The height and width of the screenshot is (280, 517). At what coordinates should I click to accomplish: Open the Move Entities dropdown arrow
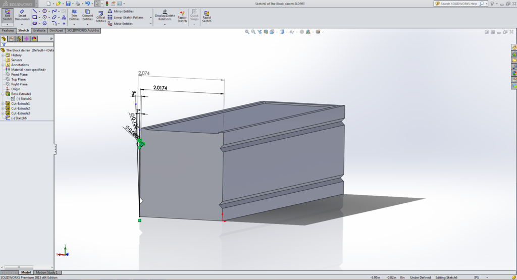click(150, 24)
